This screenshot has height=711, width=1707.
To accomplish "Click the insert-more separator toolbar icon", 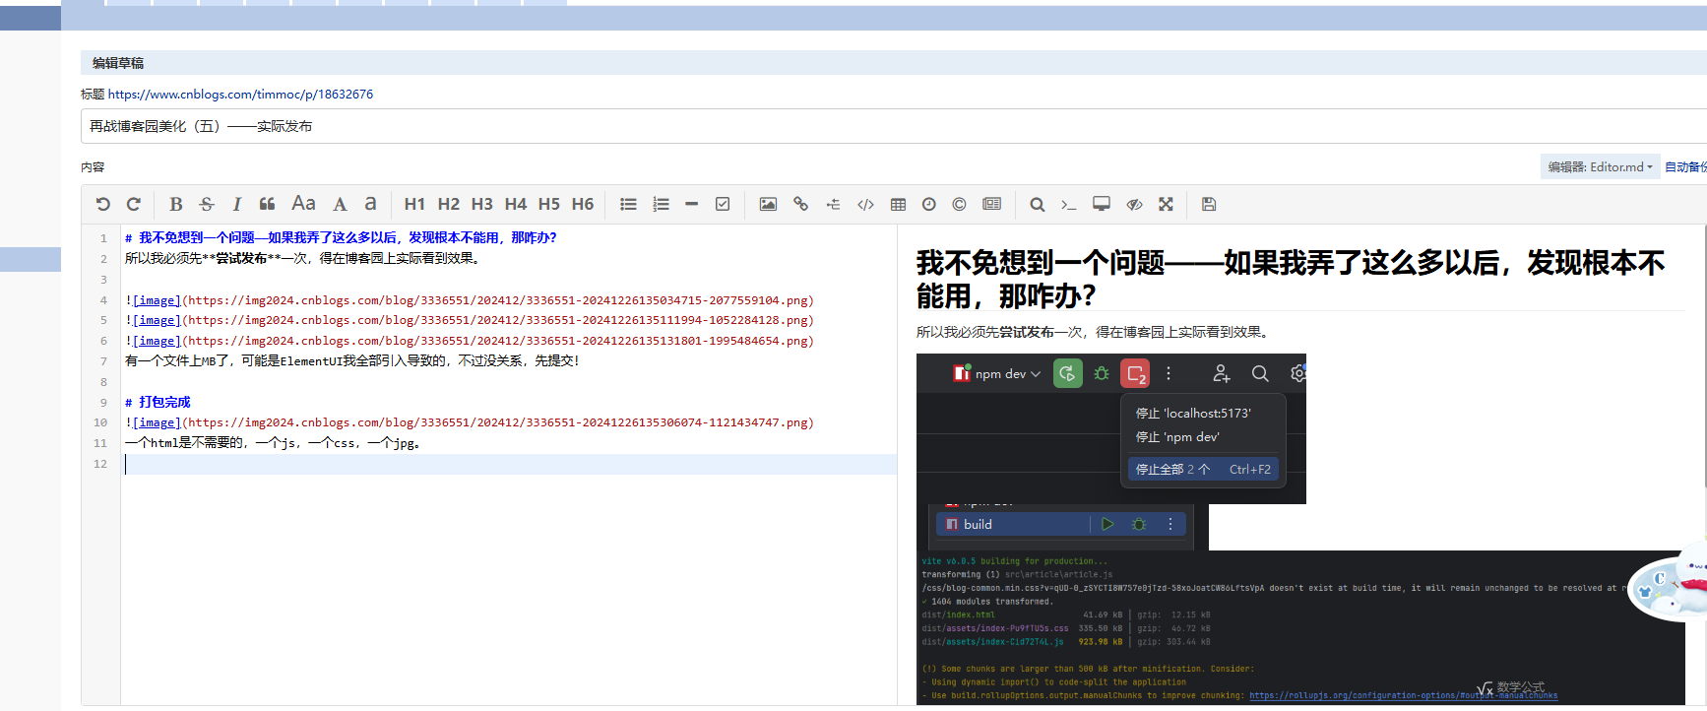I will 833,204.
